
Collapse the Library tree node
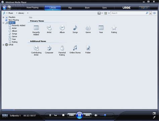(x=3, y=23)
